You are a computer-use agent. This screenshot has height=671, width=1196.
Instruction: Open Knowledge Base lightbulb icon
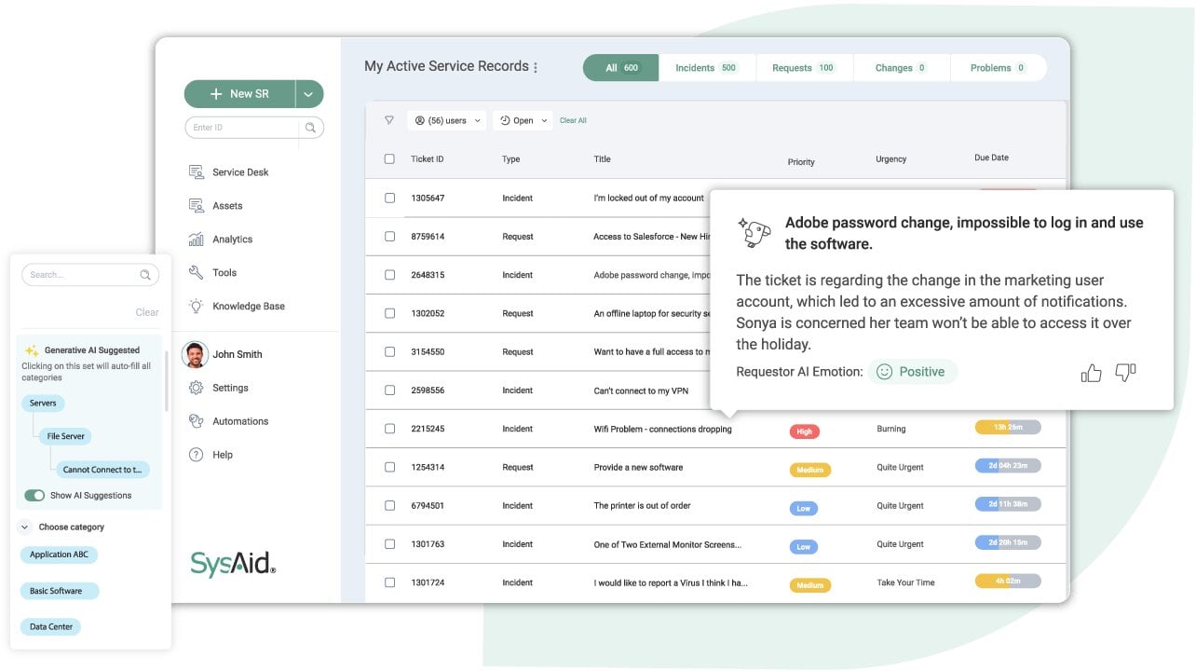tap(197, 307)
